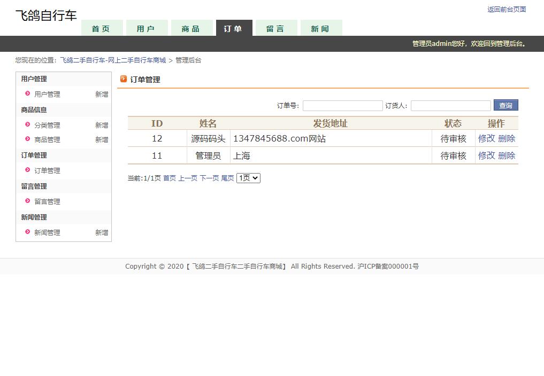This screenshot has height=376, width=544.
Task: Click the bullet icon beside 商品管理
Action: coord(28,139)
